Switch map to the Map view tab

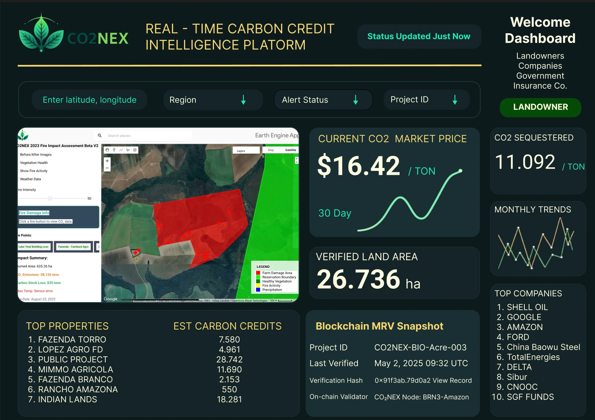(271, 150)
